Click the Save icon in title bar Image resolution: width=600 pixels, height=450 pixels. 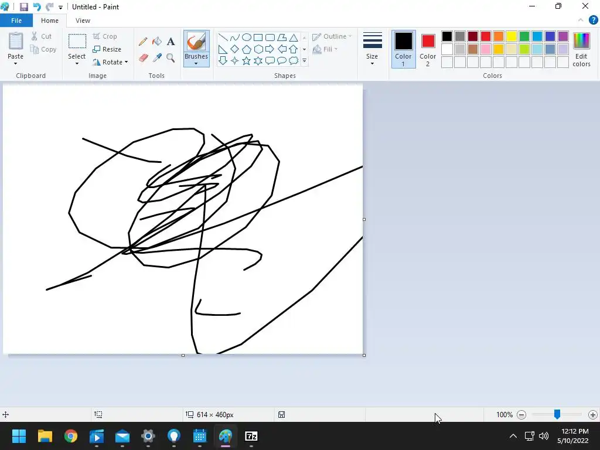23,7
